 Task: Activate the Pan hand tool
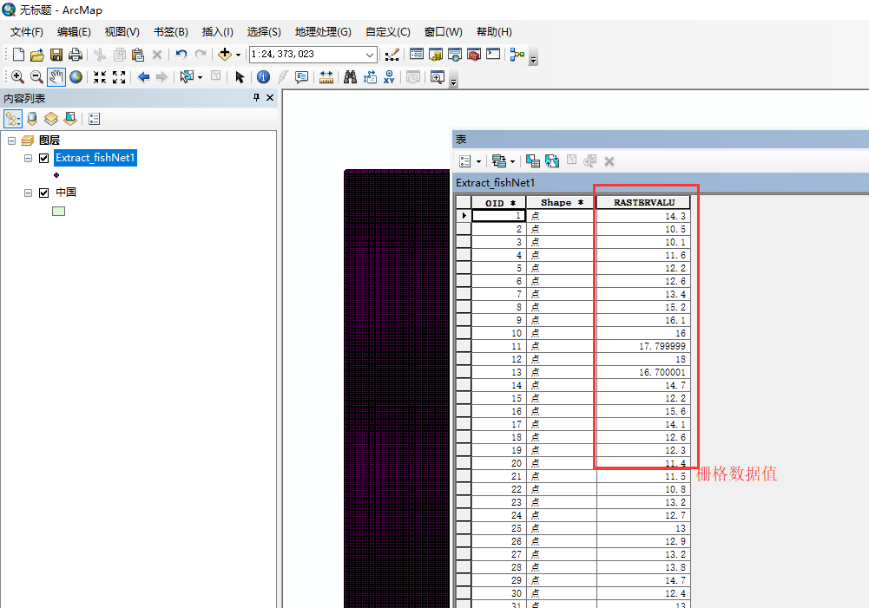56,77
